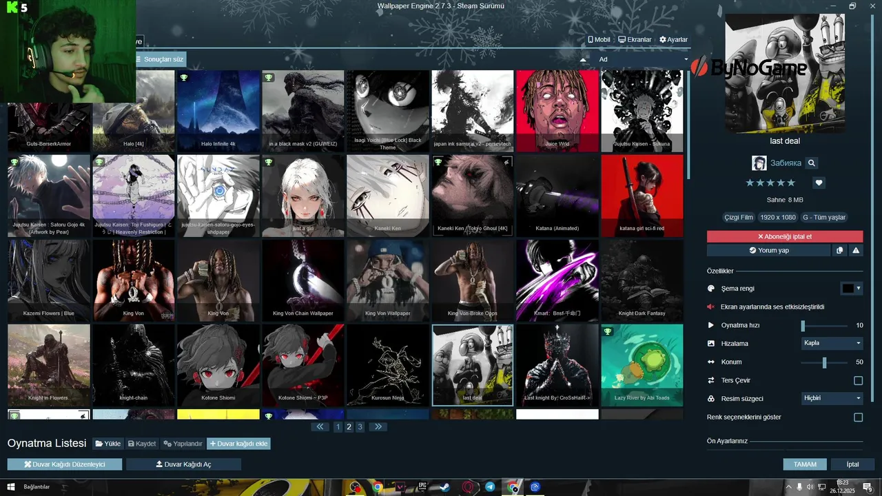The width and height of the screenshot is (882, 496).
Task: Click the Konum slider
Action: pyautogui.click(x=824, y=362)
